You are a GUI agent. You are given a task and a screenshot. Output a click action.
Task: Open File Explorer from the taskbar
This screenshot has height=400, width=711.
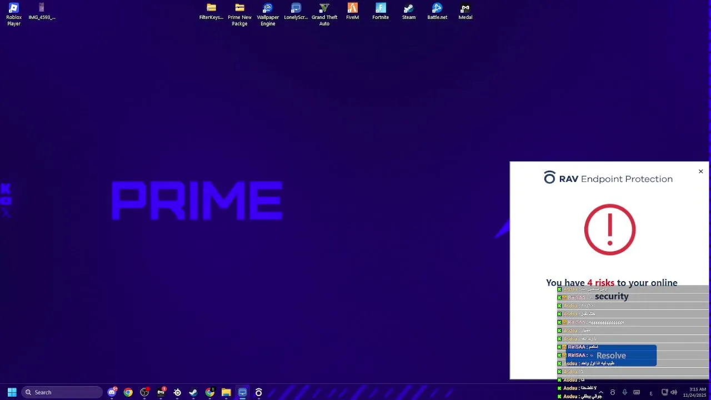[x=226, y=392]
